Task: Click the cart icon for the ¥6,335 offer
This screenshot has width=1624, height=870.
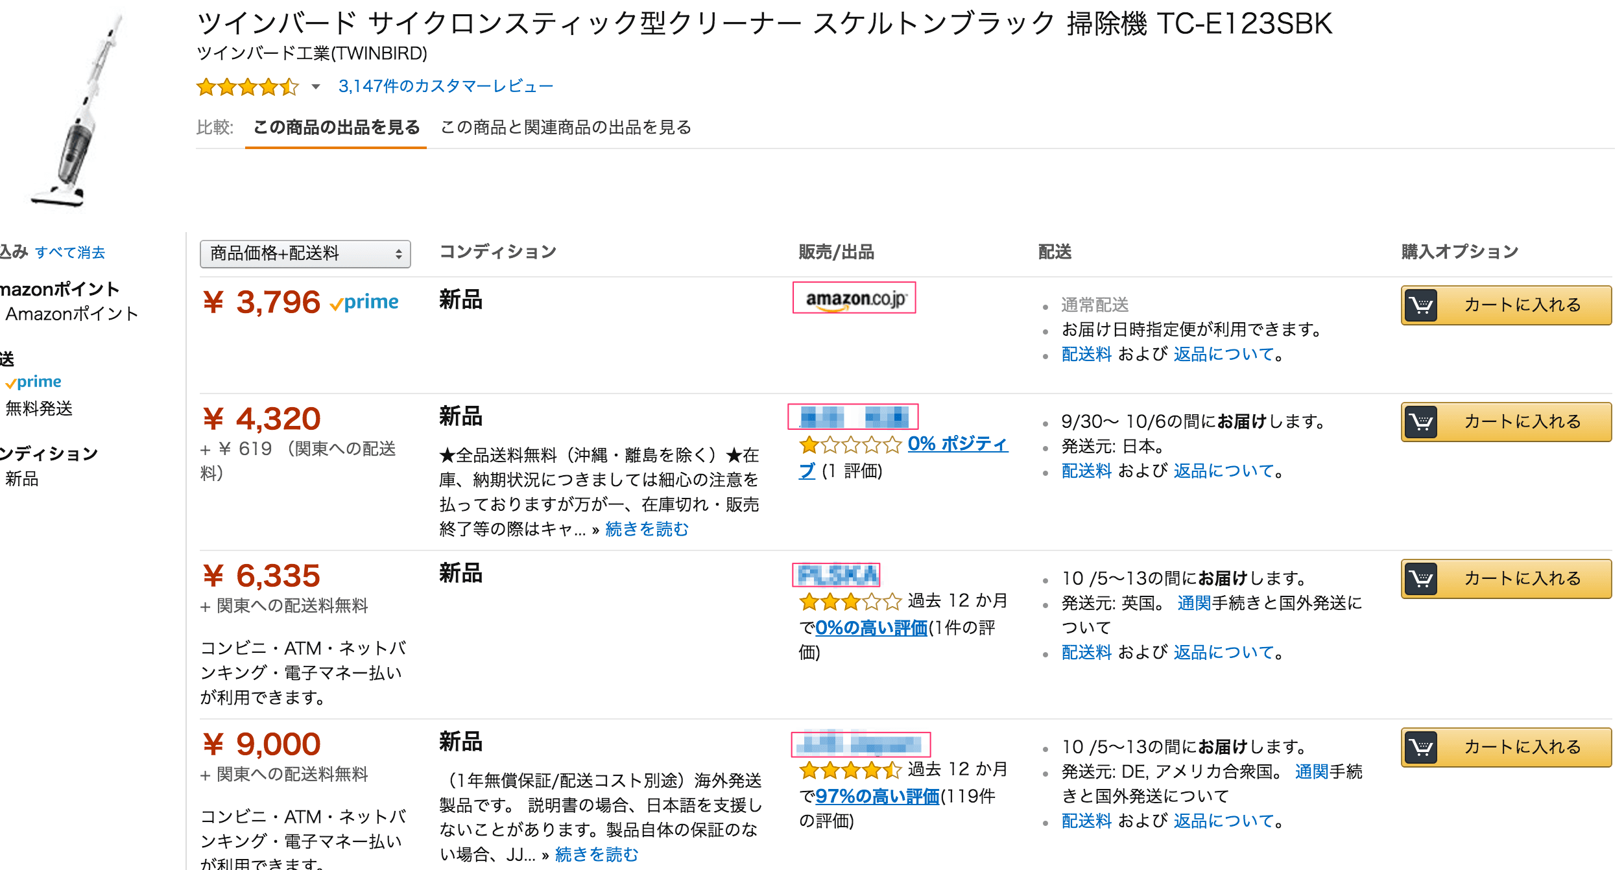Action: pos(1421,579)
